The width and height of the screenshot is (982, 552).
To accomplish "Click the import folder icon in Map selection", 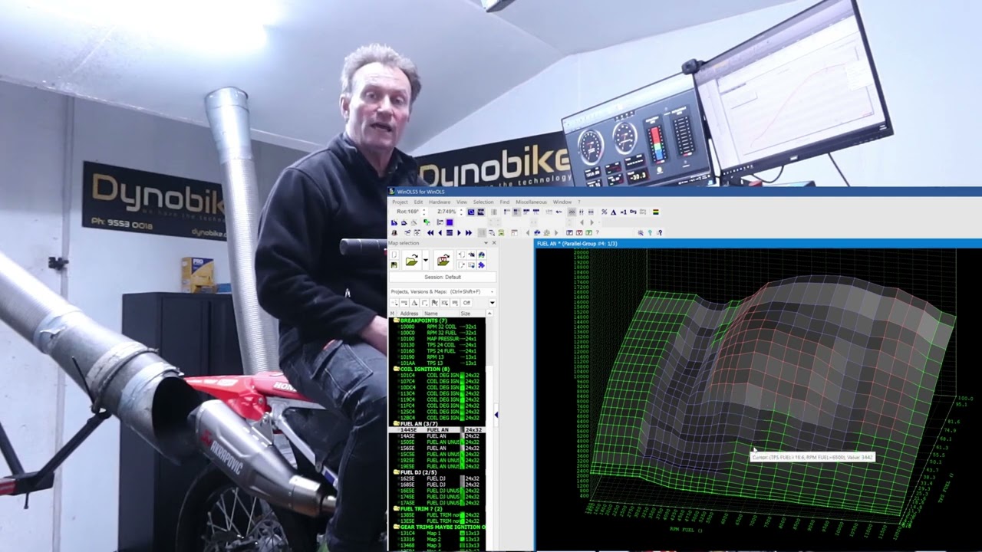I will [x=443, y=260].
